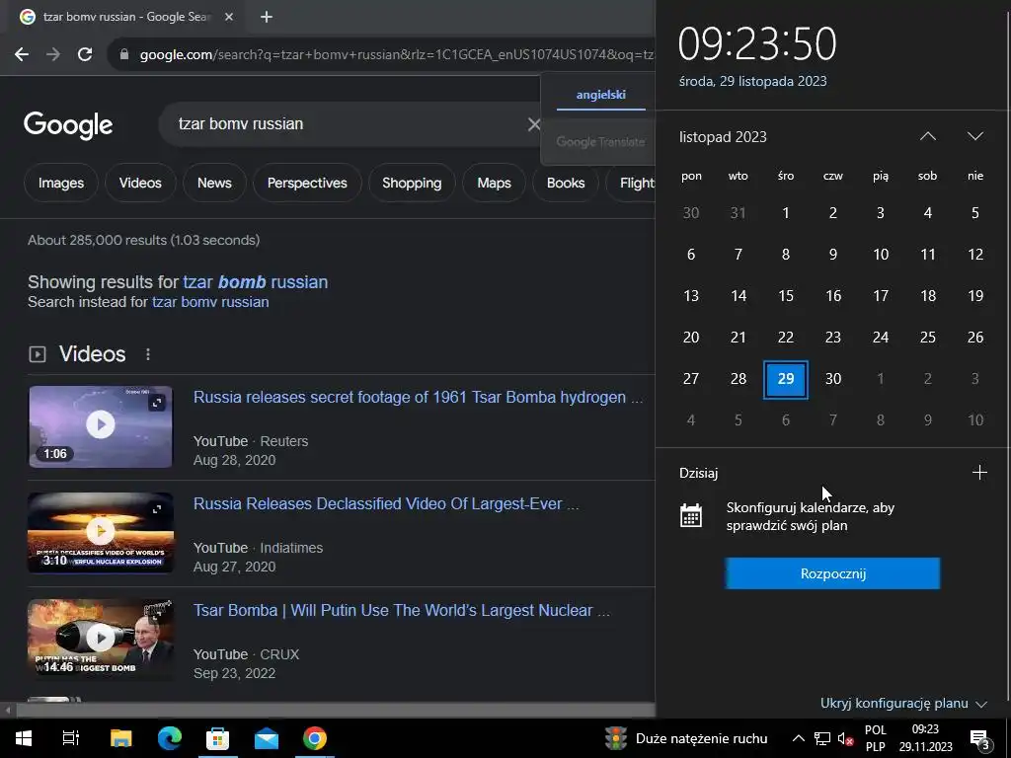Image resolution: width=1011 pixels, height=758 pixels.
Task: View site security lock info
Action: point(124,54)
